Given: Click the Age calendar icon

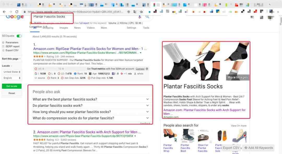Looking at the screenshot, I should (90, 74).
